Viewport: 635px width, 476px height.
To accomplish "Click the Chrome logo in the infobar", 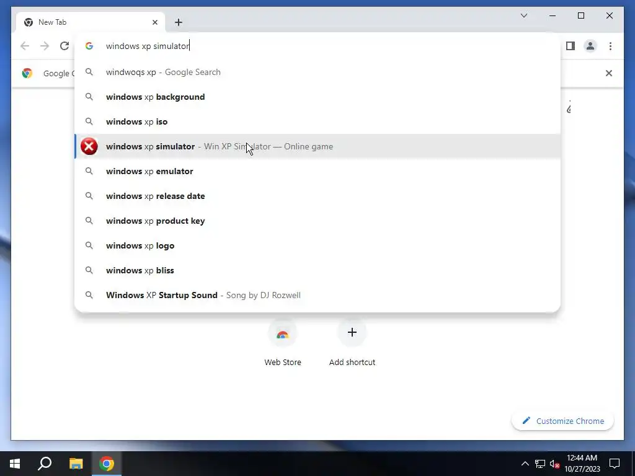I will pos(27,73).
